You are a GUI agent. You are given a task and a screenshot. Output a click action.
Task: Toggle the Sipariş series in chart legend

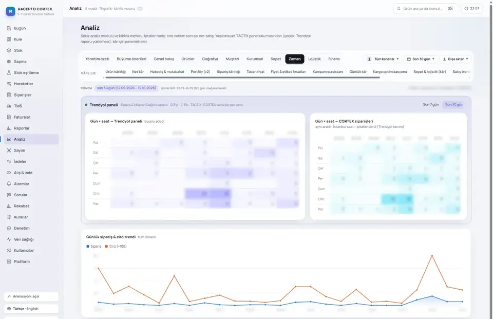[93, 247]
